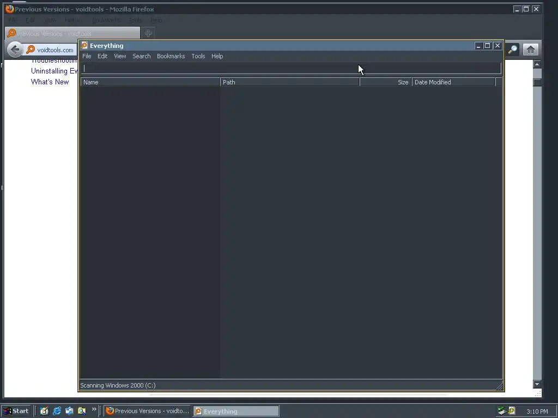Click the voidtools.com address bar in Firefox
This screenshot has height=418, width=558.
(x=55, y=50)
